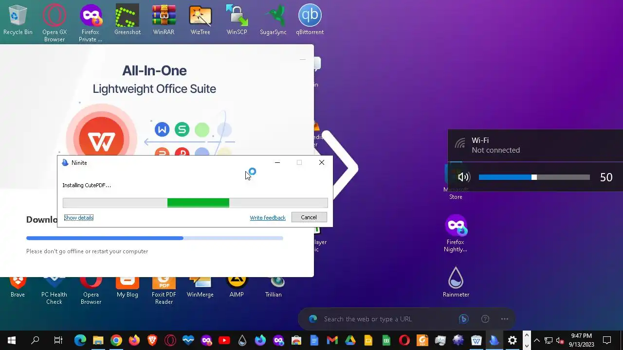This screenshot has height=350, width=623.
Task: Click the muted speaker tray icon
Action: point(560,340)
